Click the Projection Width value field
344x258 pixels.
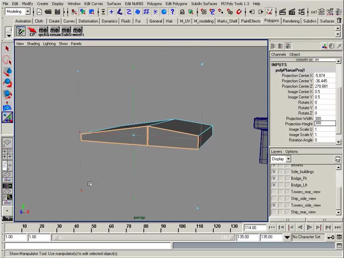(x=325, y=119)
